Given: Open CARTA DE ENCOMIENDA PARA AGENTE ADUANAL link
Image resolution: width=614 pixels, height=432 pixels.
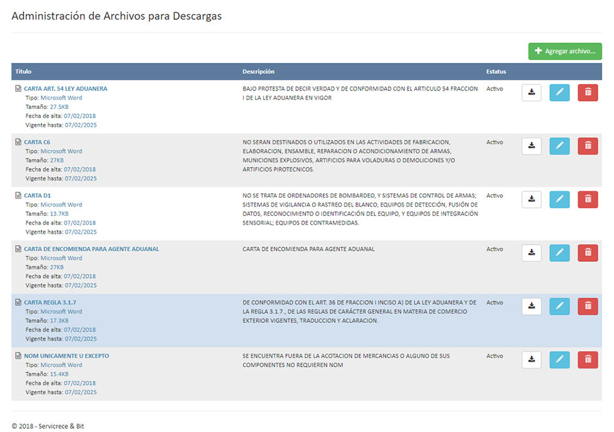Looking at the screenshot, I should pos(91,249).
